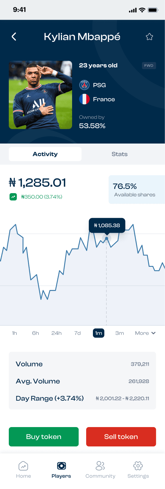Go back using the left chevron arrow
The width and height of the screenshot is (165, 489).
coord(14,37)
